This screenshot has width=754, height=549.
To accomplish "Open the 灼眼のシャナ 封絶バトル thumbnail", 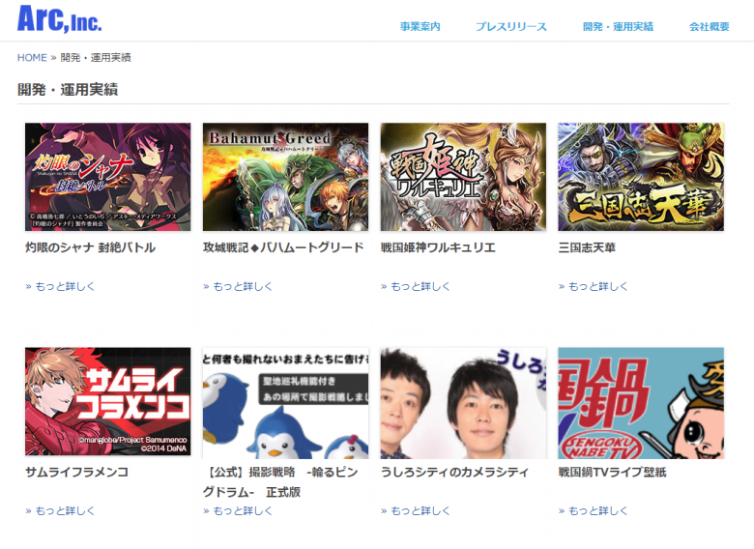I will pyautogui.click(x=107, y=177).
